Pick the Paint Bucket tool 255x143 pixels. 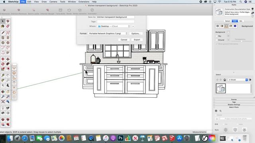click(3, 26)
